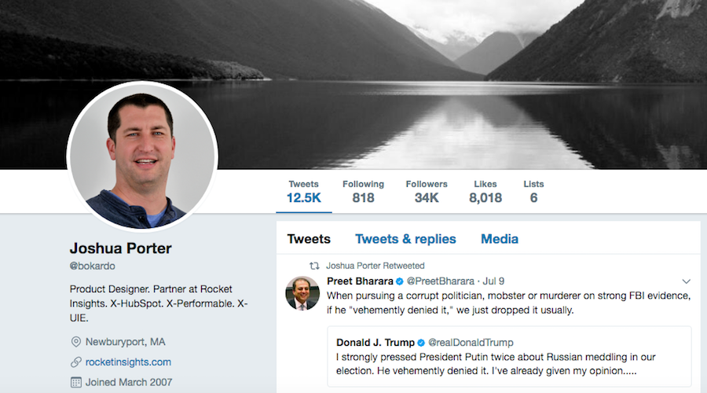This screenshot has width=707, height=393.
Task: View the 34K Followers list
Action: (427, 192)
